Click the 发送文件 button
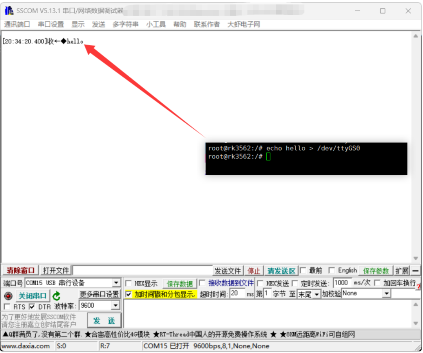Screen dimensions: 423x353 [x=228, y=271]
